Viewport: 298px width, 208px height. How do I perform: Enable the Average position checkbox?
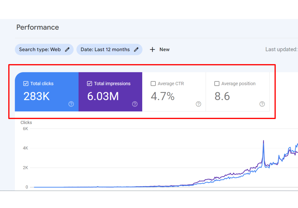(x=217, y=84)
